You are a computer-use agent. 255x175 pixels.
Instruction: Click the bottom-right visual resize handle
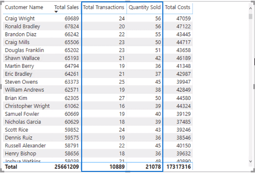pos(253,171)
